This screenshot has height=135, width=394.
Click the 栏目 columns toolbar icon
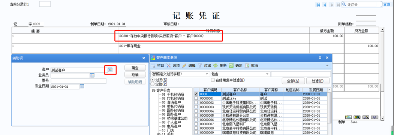click(x=153, y=66)
